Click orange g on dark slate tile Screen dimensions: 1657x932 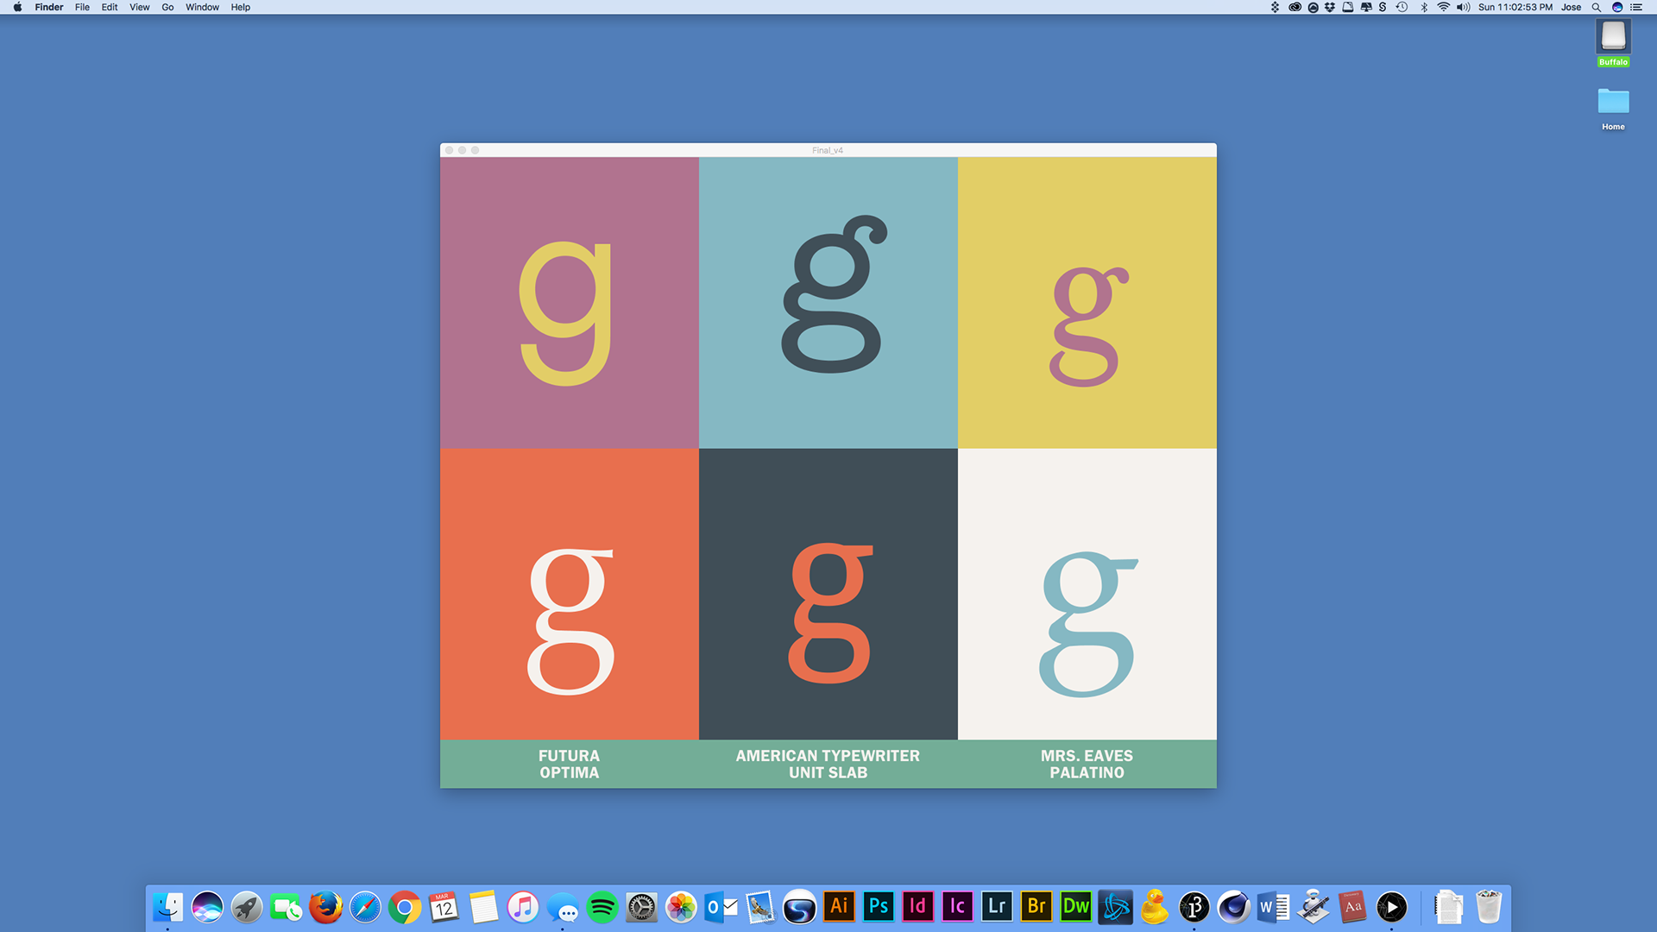(830, 612)
